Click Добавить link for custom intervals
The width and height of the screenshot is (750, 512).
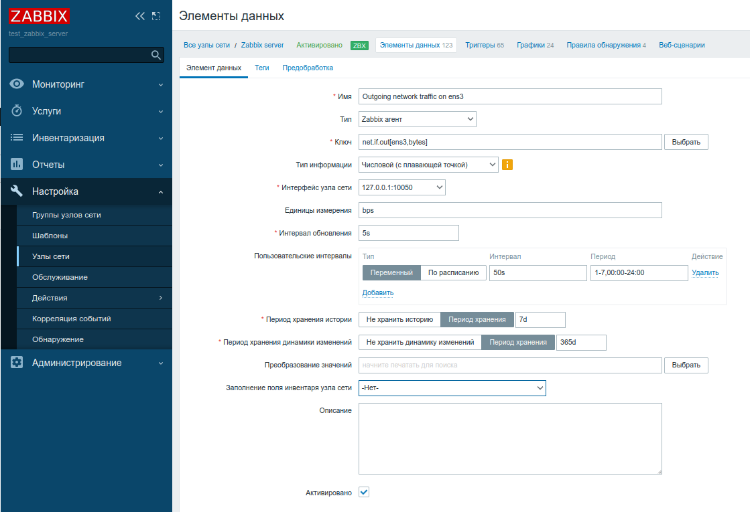pyautogui.click(x=378, y=292)
